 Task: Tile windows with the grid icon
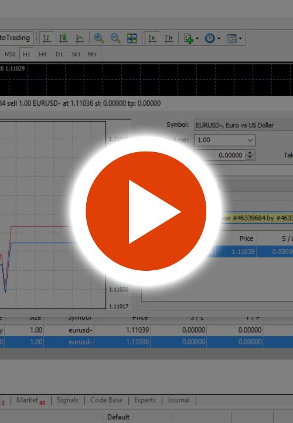tap(132, 38)
